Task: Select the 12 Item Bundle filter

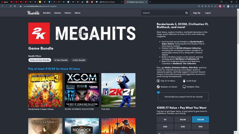Action: [x=61, y=60]
